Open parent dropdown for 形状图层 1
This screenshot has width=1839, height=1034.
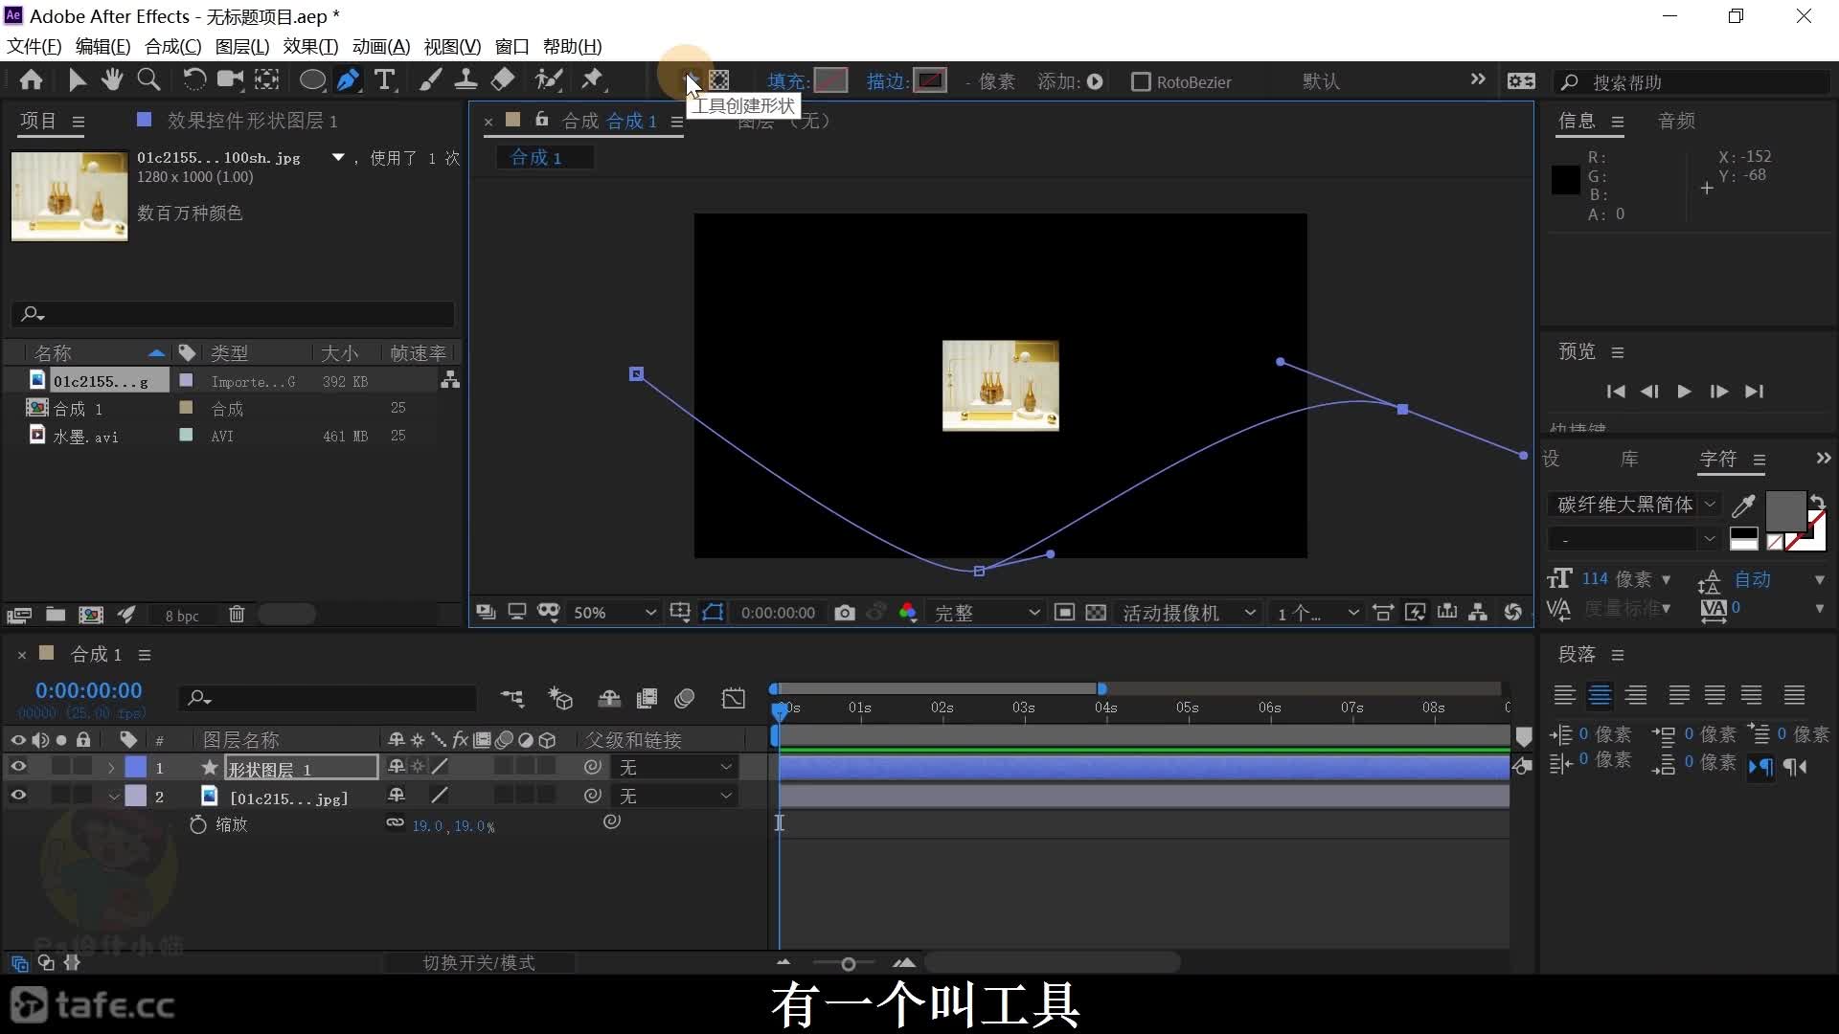coord(676,768)
